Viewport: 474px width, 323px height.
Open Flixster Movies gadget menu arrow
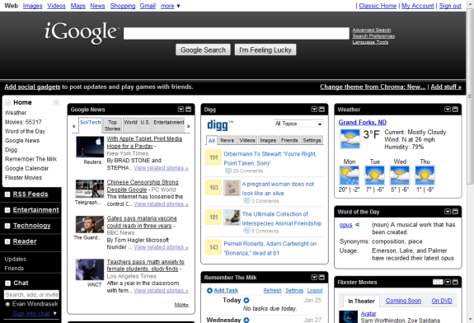[x=448, y=282]
